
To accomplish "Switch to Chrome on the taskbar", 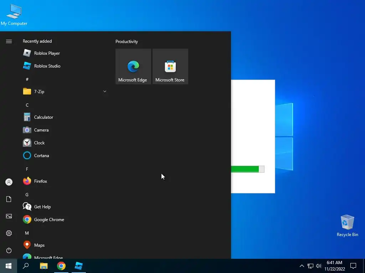I will coord(61,266).
